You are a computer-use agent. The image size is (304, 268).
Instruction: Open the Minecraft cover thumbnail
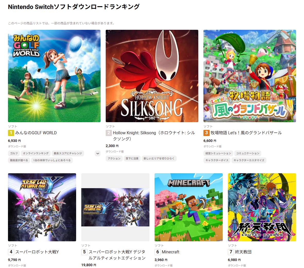click(x=189, y=207)
